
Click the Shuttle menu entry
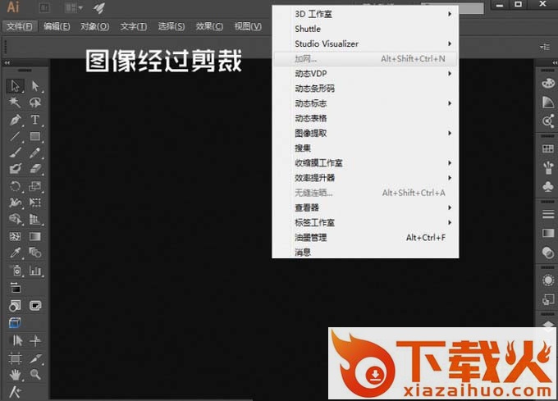[x=308, y=29]
